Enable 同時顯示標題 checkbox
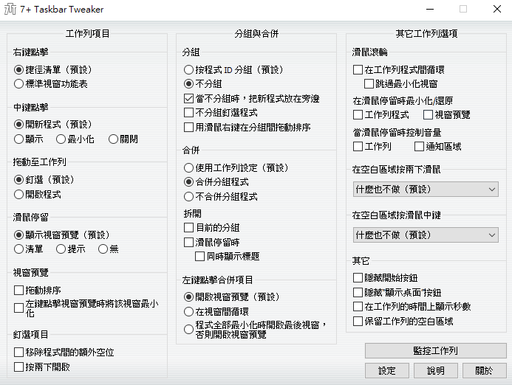This screenshot has height=385, width=512. tap(228, 257)
